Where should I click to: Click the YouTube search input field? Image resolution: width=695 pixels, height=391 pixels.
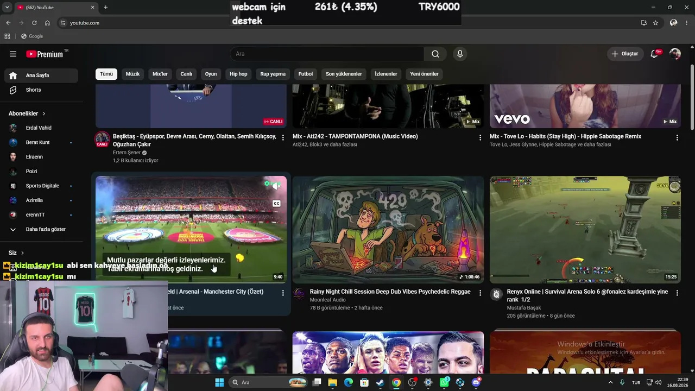point(327,54)
